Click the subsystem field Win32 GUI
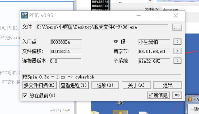Viewport: 199px width, 114px height. click(x=154, y=61)
